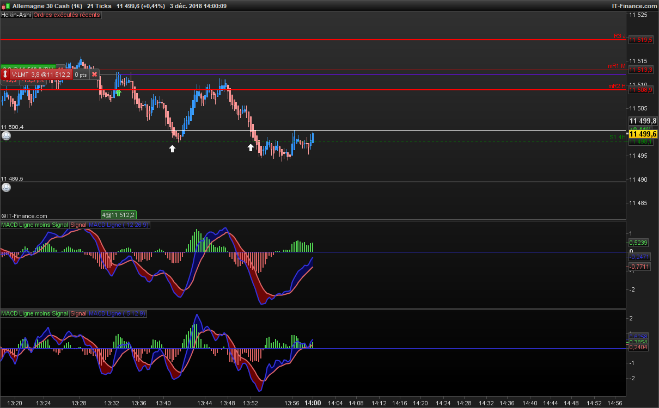
Task: Open the IT-Finance.com link at top right
Action: click(634, 5)
